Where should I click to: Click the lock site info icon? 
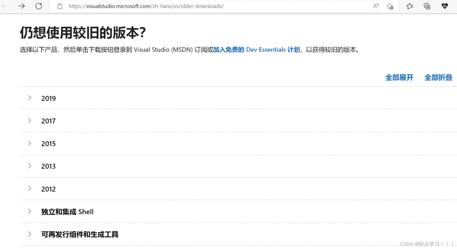[60, 6]
